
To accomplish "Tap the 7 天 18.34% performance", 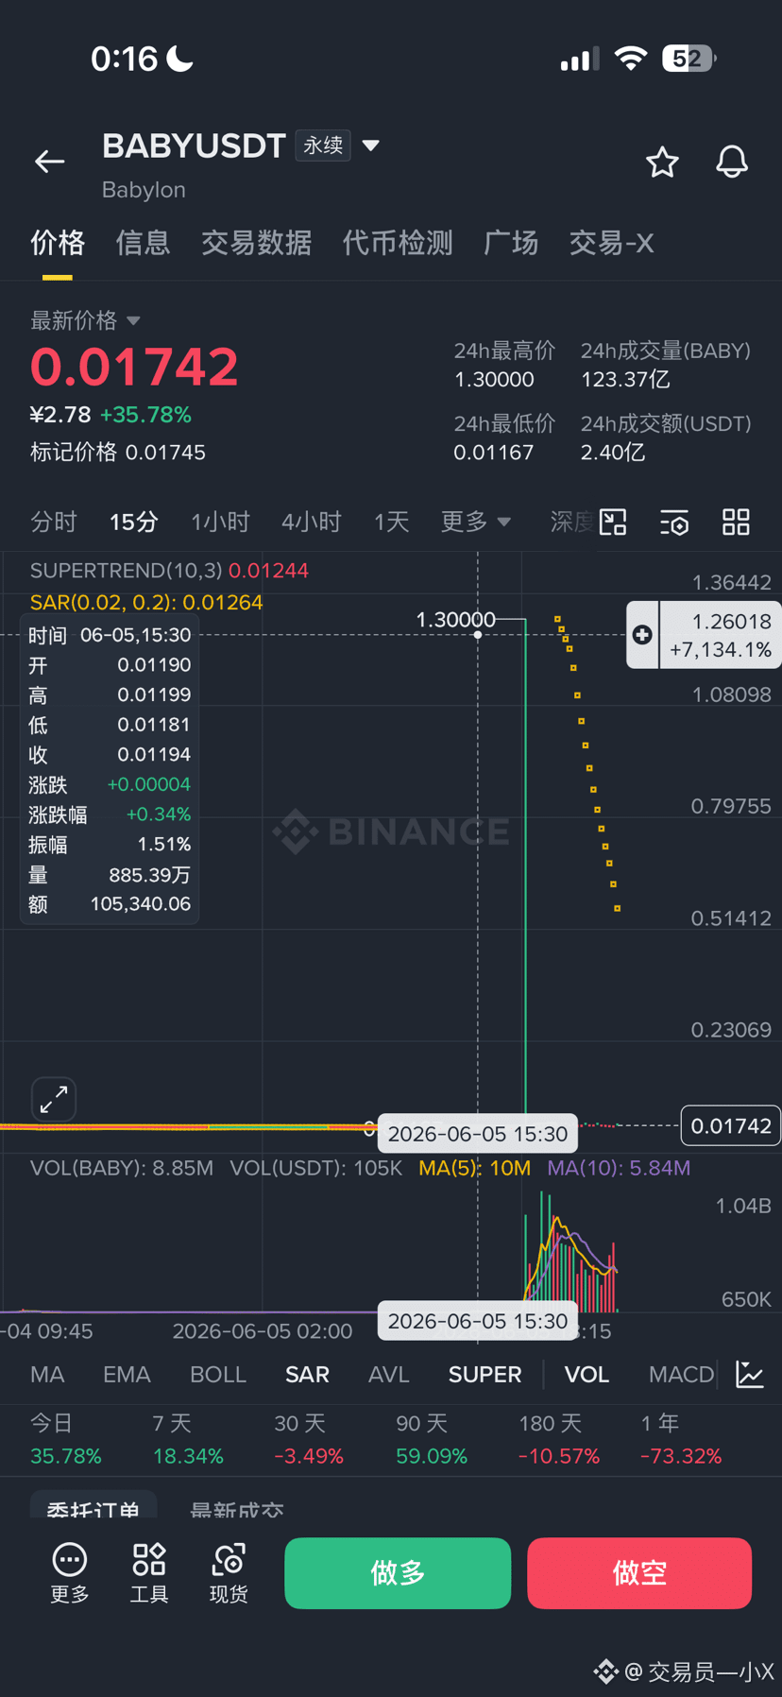I will point(188,1440).
